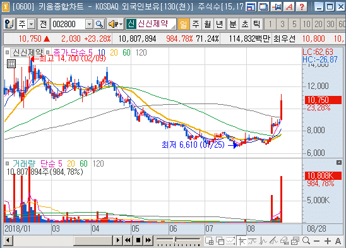346x248 pixels.
Task: Click the interval button 5
Action: tap(294, 24)
